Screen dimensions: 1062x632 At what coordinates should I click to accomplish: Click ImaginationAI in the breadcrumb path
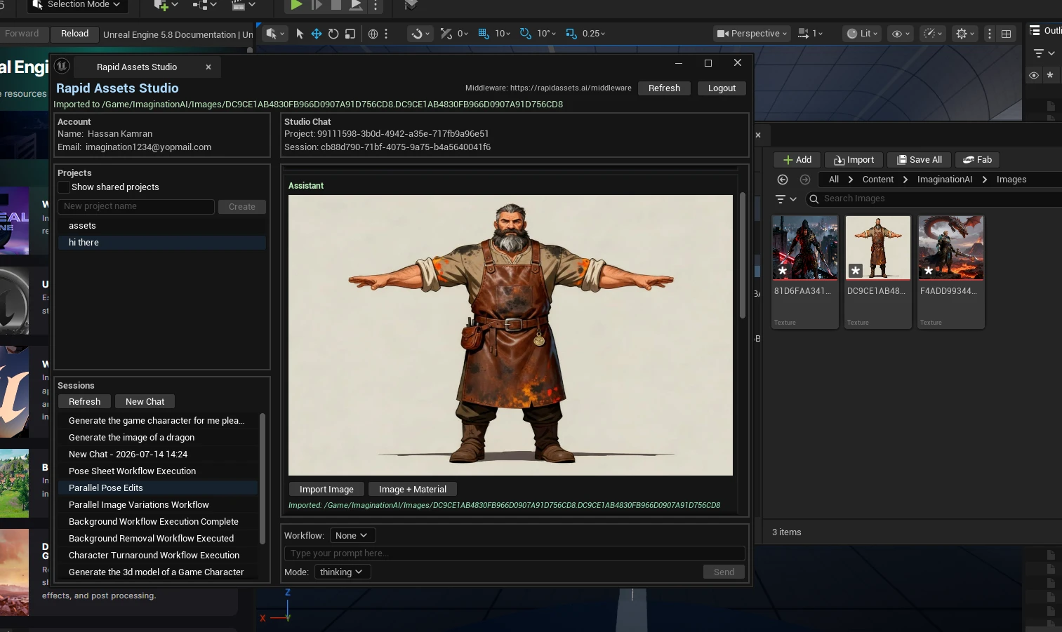945,180
